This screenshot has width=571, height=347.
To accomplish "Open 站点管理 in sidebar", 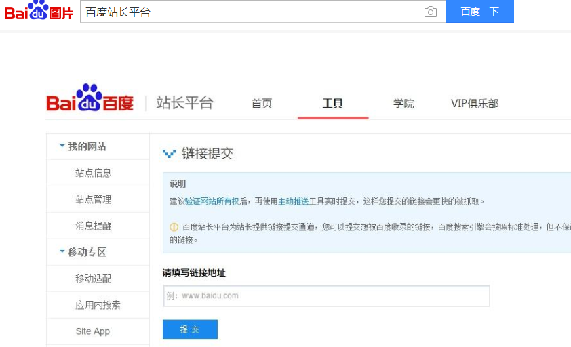I will coord(93,199).
